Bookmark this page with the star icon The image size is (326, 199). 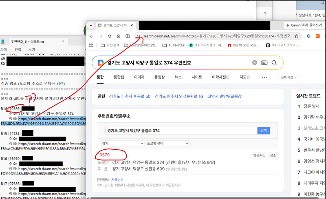[x=296, y=36]
